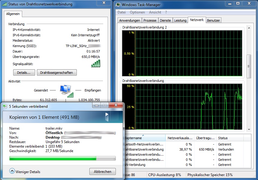This screenshot has height=180, width=258.
Task: Switch to the Benutzer tab
Action: point(213,20)
